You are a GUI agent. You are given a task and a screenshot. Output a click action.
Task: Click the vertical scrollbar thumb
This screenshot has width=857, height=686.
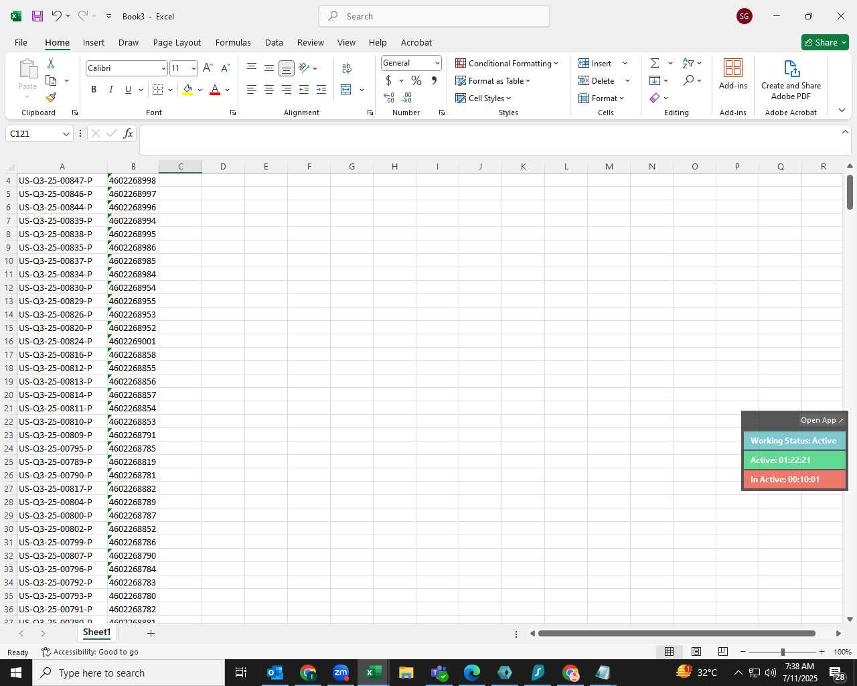tap(850, 192)
